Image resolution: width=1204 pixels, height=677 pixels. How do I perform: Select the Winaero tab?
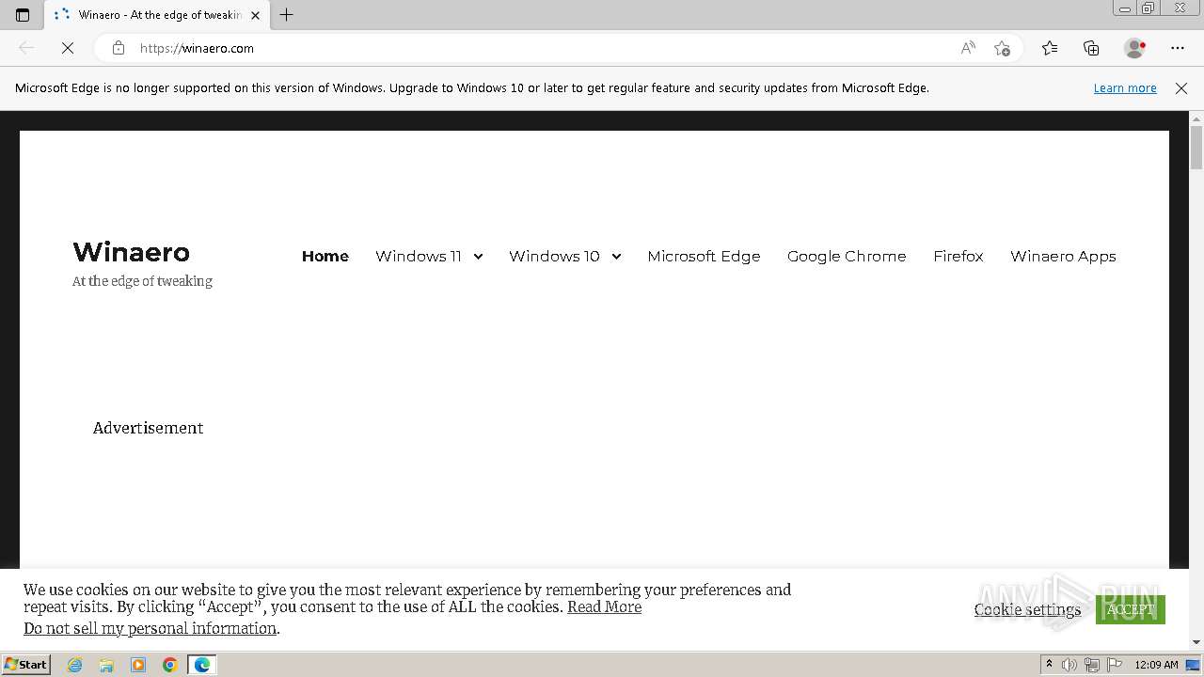(158, 15)
